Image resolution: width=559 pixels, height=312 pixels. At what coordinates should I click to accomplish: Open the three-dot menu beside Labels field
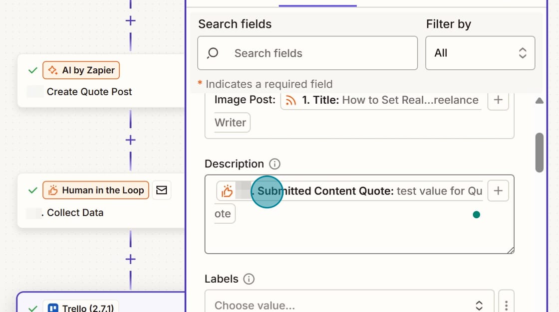(506, 304)
